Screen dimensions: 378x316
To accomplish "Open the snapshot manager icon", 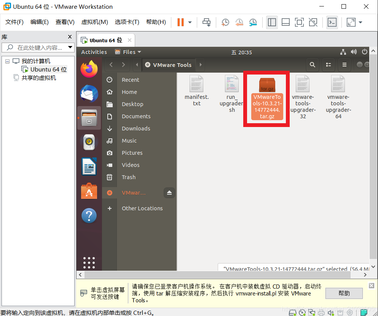I will point(253,22).
